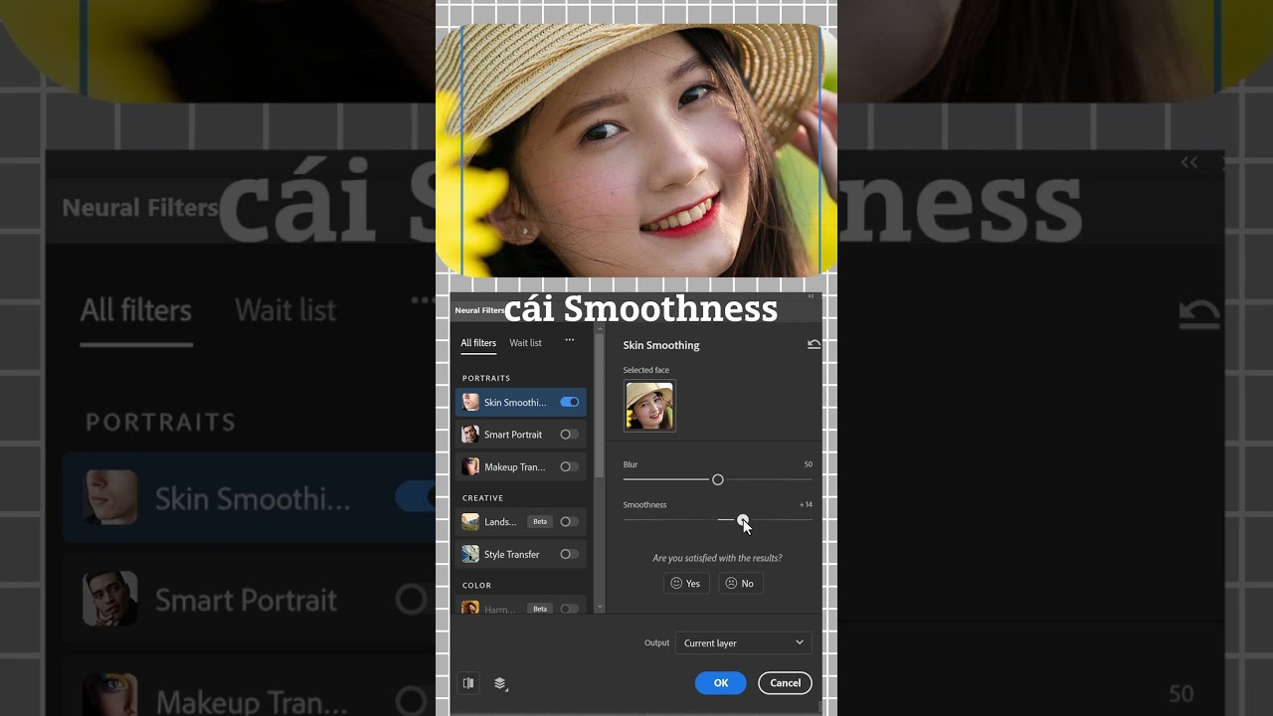Click the Harmonization filter thumbnail icon
The image size is (1273, 716).
pos(470,608)
